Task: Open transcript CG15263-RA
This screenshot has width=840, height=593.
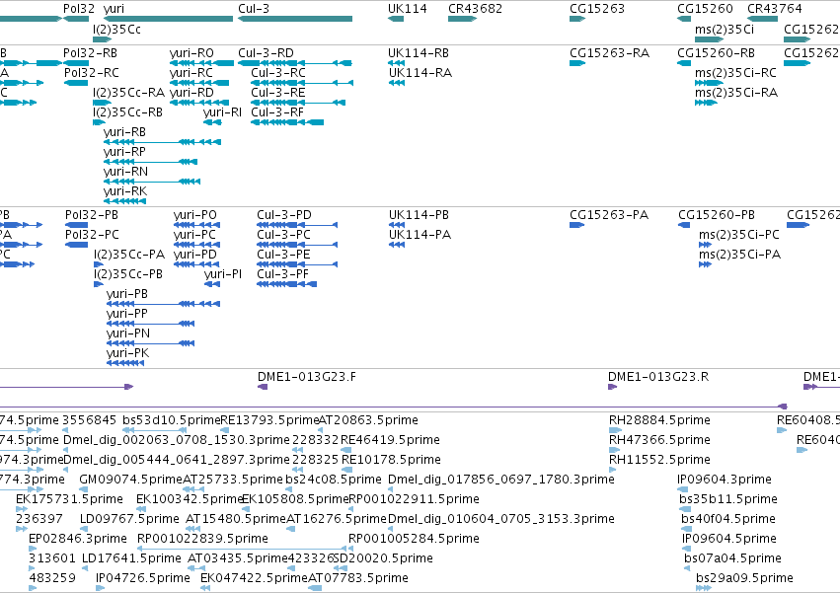Action: (610, 53)
